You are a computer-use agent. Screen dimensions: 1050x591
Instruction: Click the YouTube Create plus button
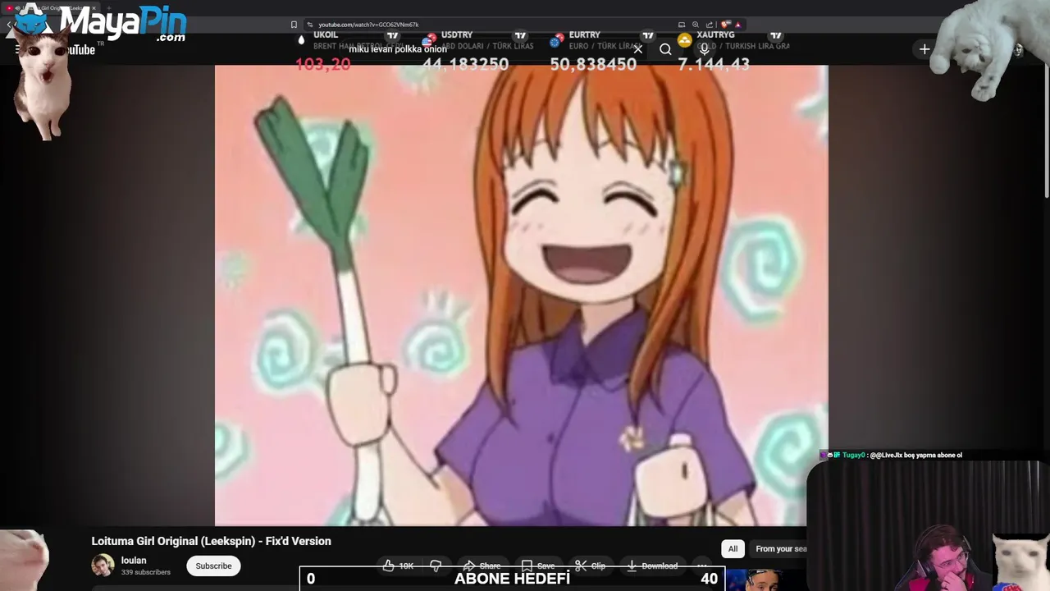(924, 49)
